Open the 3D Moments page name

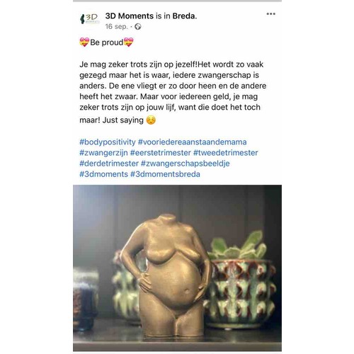coord(130,16)
